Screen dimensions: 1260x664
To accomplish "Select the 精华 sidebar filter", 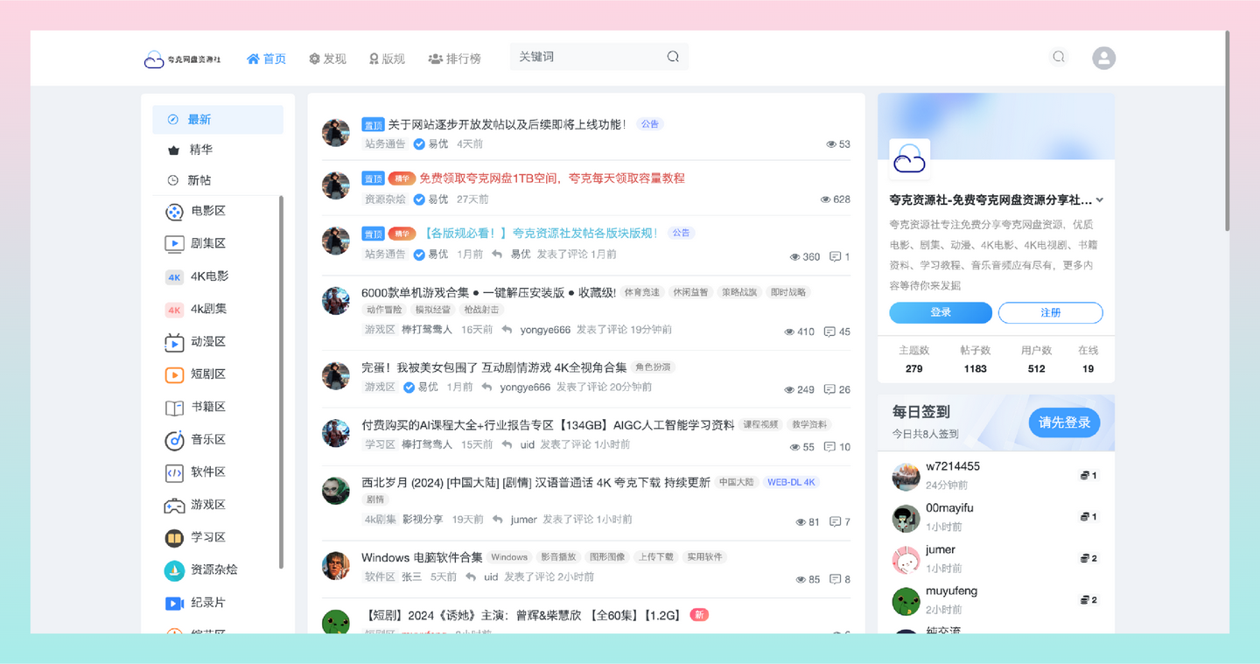I will point(218,150).
